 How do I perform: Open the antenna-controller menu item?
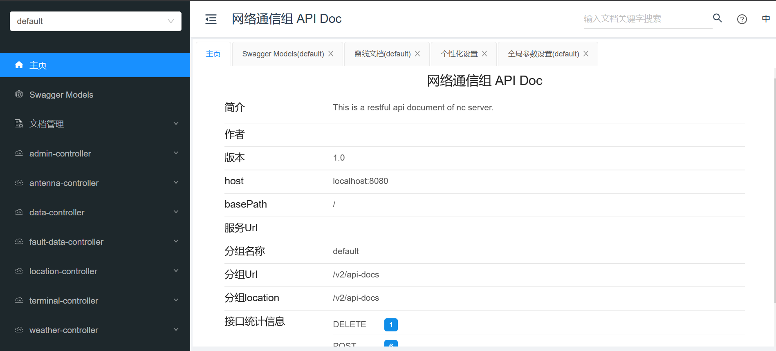(x=95, y=183)
